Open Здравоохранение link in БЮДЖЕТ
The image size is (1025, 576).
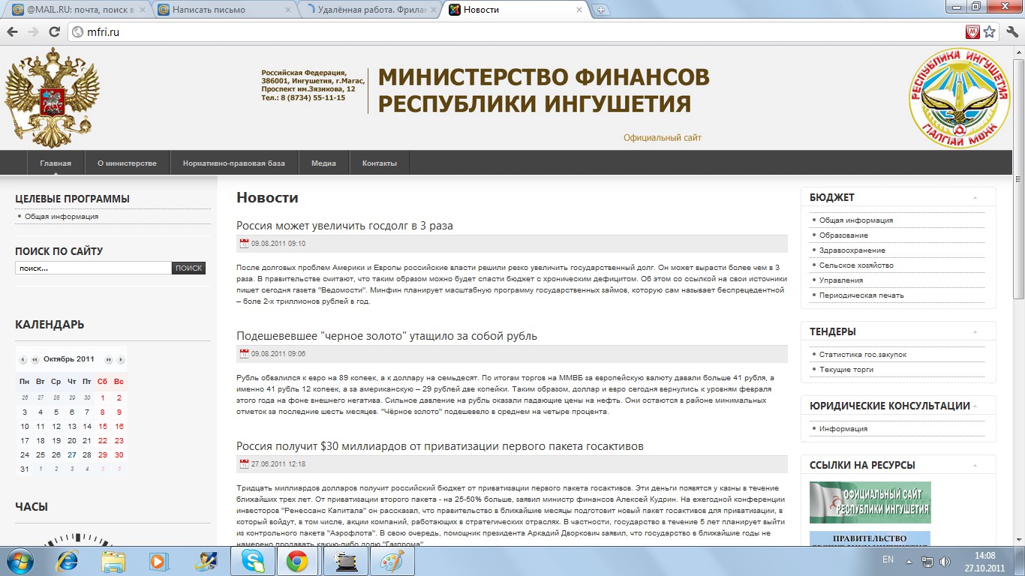pyautogui.click(x=852, y=250)
